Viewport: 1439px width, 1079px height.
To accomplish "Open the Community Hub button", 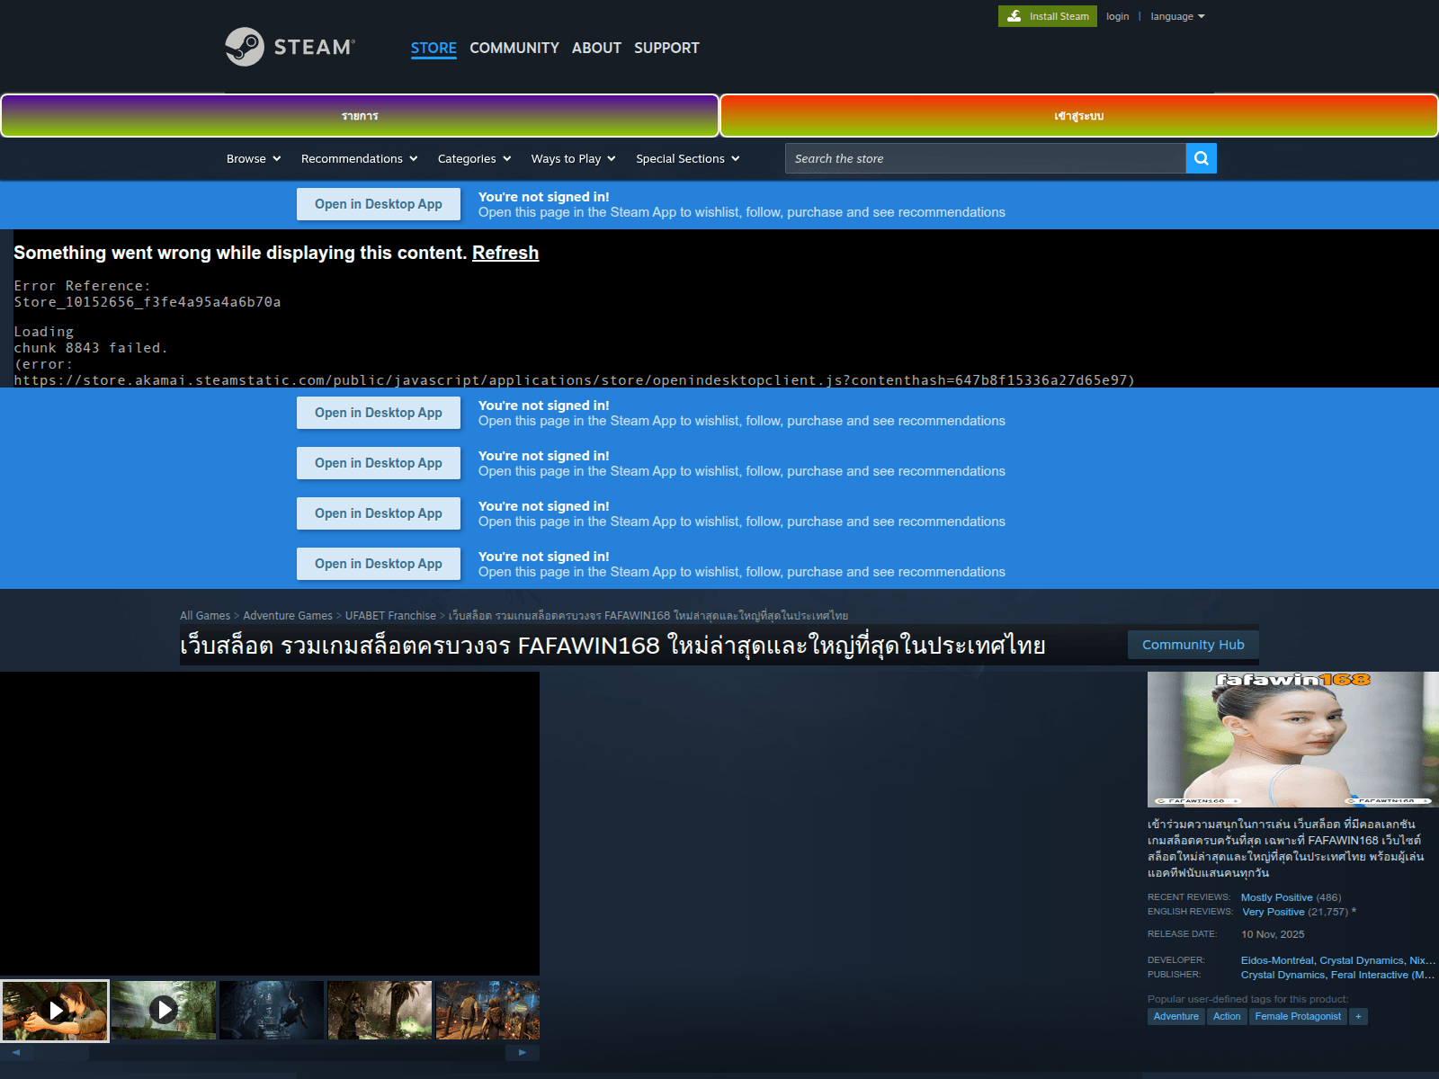I will tap(1193, 645).
